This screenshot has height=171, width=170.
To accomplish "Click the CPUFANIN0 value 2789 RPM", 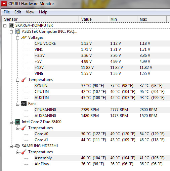I will (x=90, y=110).
